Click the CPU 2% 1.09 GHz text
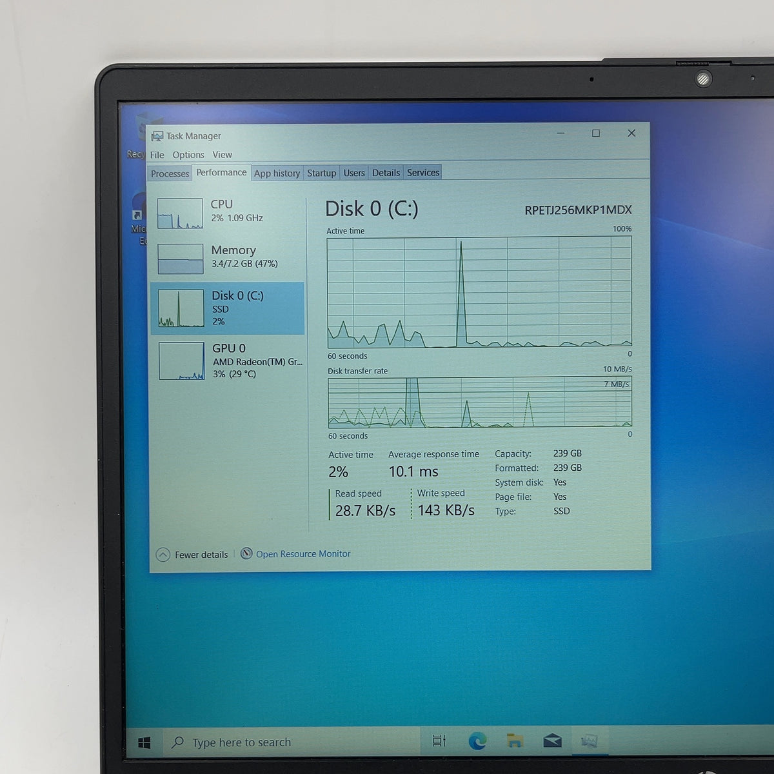 [x=237, y=218]
